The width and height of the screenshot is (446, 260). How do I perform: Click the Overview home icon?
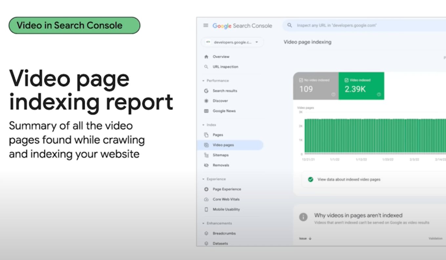click(206, 57)
